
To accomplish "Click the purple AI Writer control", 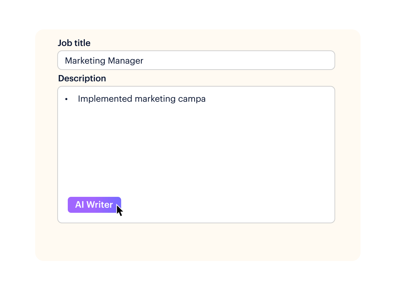I will click(94, 204).
